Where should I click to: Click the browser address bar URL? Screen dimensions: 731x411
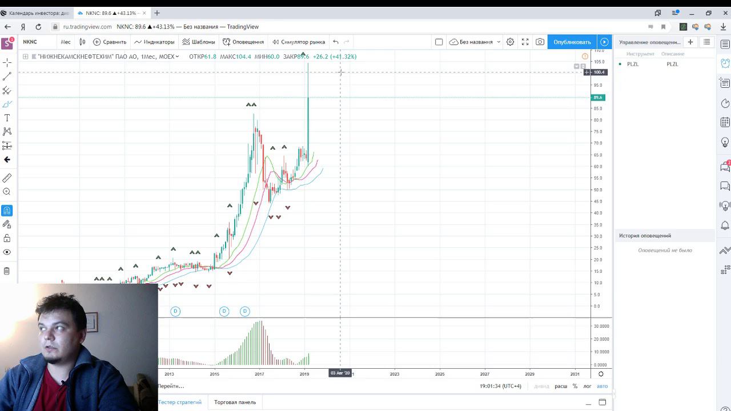[x=87, y=27]
